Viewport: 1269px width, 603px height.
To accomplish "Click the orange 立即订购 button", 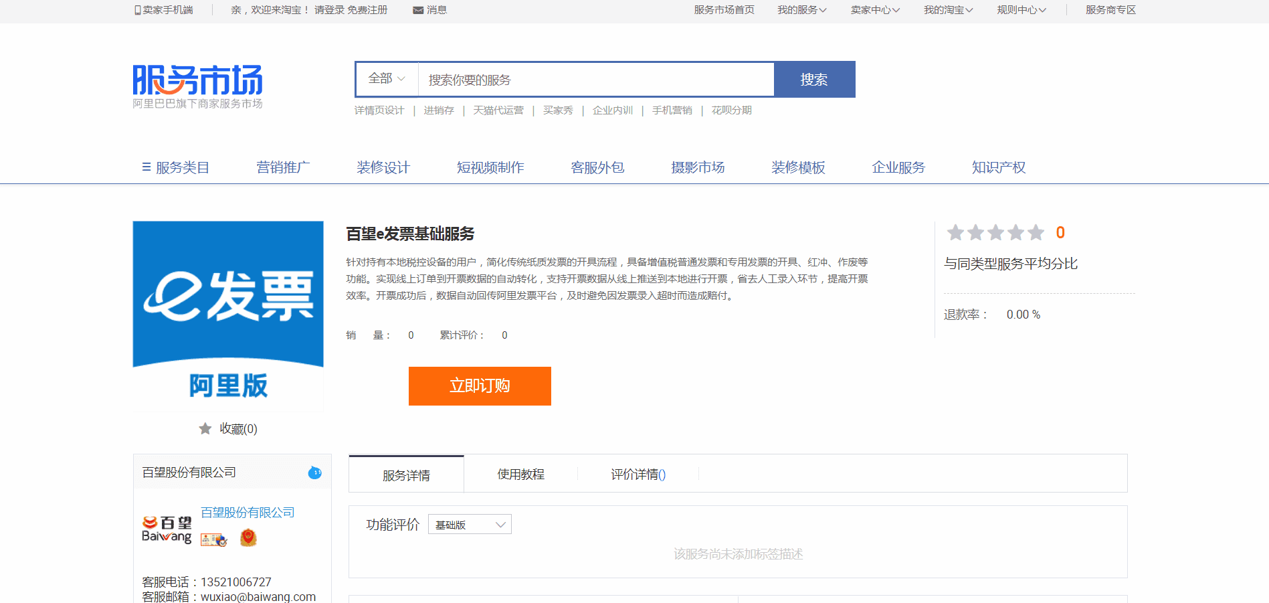I will pyautogui.click(x=480, y=385).
